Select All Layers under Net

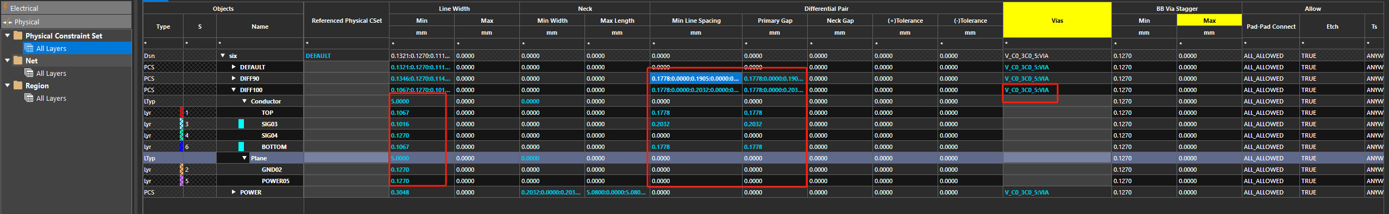click(x=51, y=73)
